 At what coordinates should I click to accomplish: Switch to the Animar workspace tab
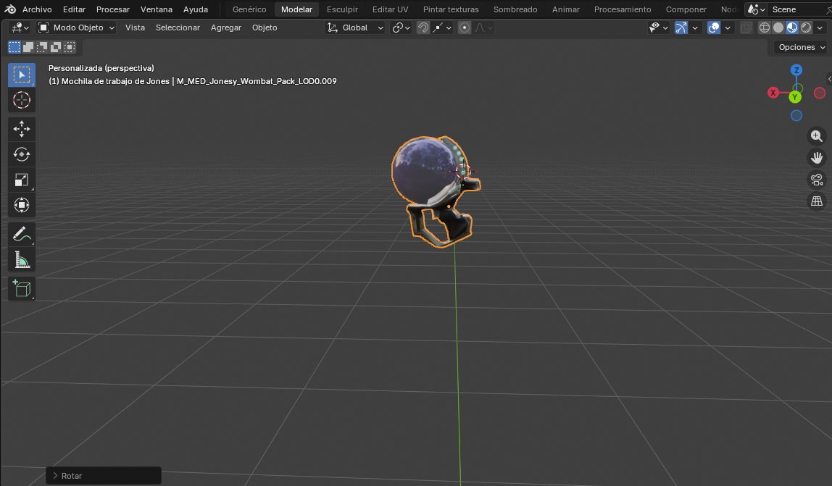tap(565, 9)
